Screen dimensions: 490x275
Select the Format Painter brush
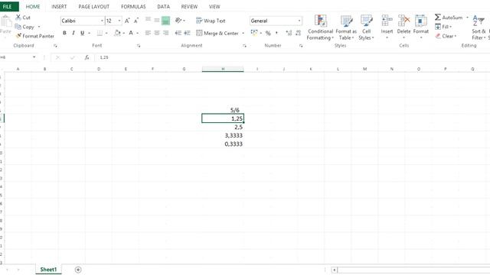click(18, 36)
